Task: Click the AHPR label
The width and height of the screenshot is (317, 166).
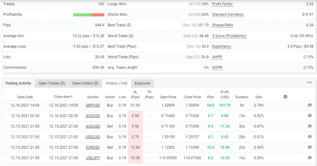Action: pyautogui.click(x=217, y=57)
